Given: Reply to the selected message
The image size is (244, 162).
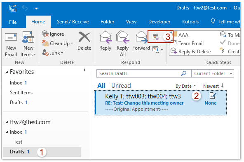Looking at the screenshot, I should [x=106, y=41].
